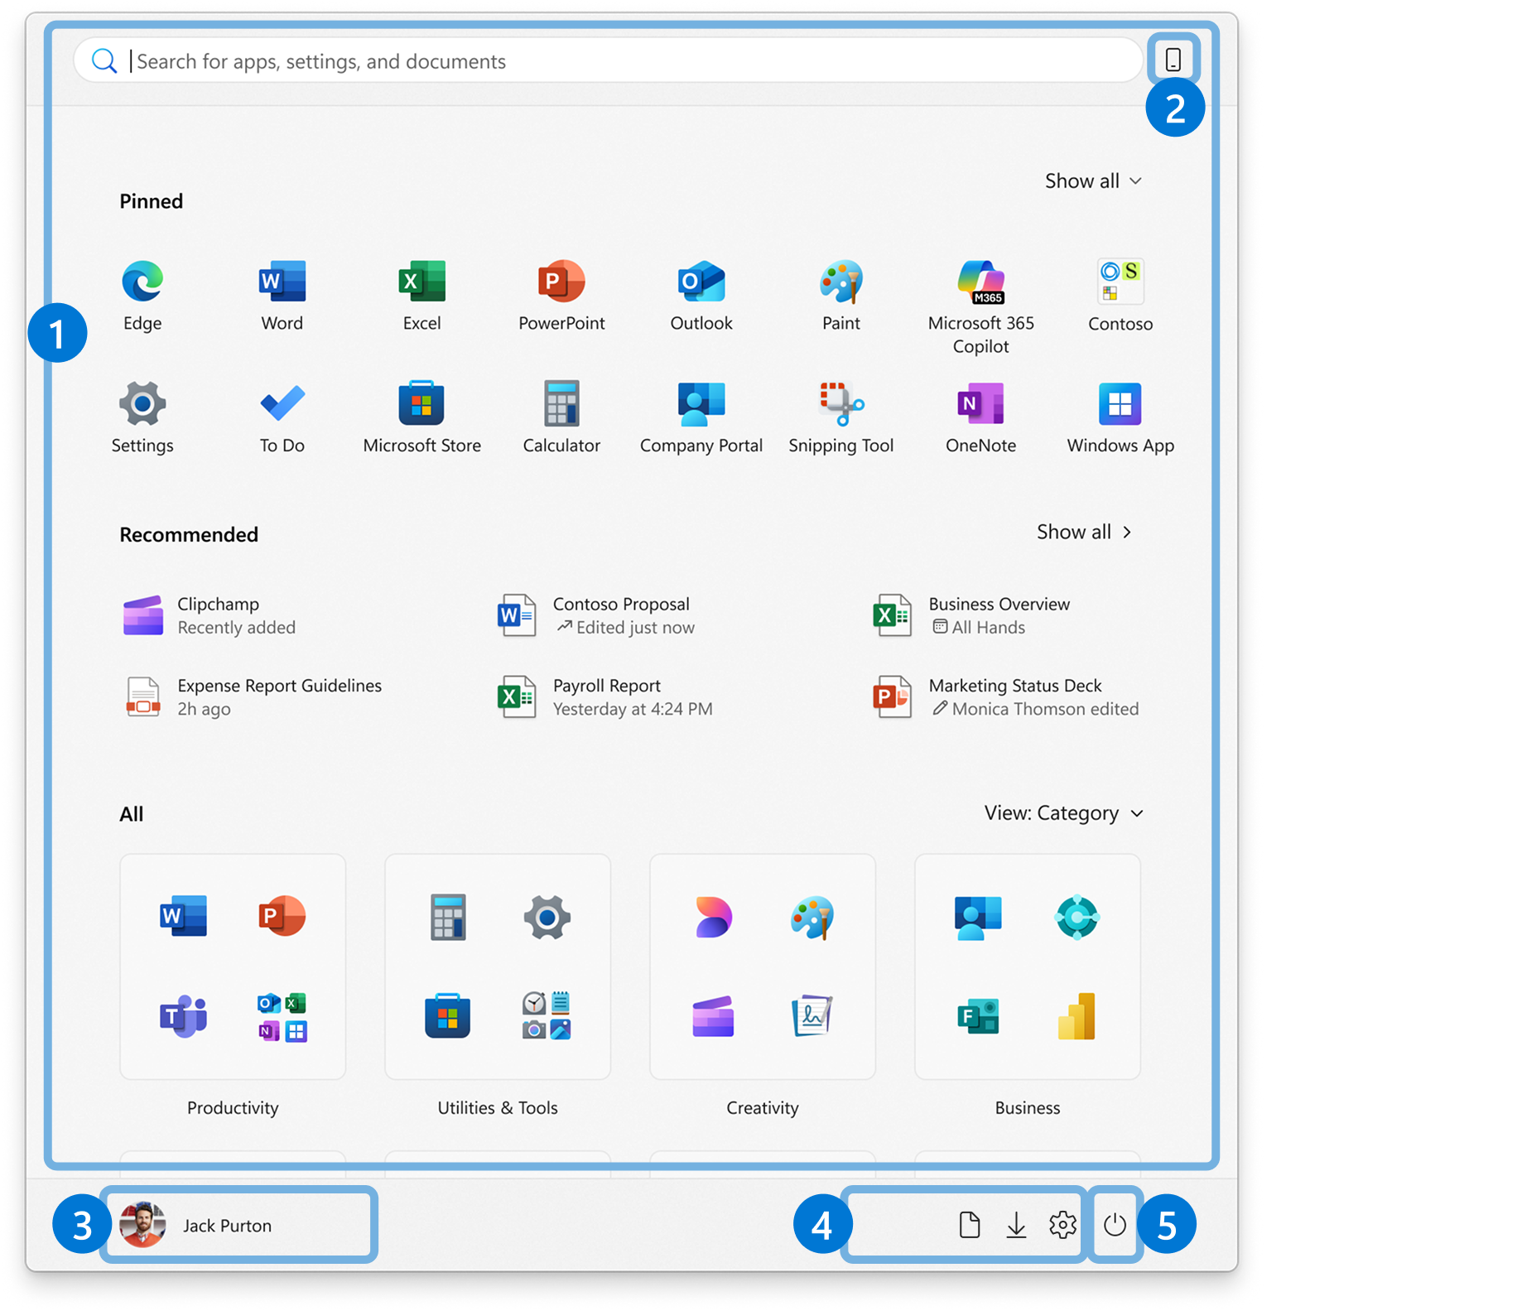Open the Edge pinned app
Image resolution: width=1522 pixels, height=1311 pixels.
click(142, 296)
